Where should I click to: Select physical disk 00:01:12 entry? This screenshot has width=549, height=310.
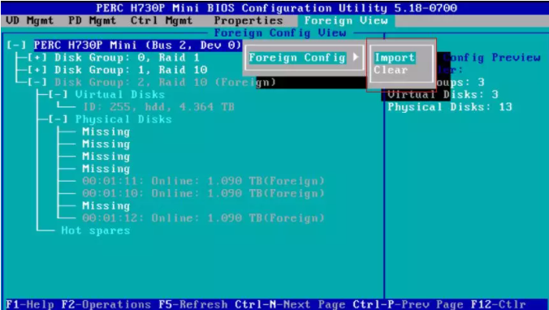[x=203, y=218]
